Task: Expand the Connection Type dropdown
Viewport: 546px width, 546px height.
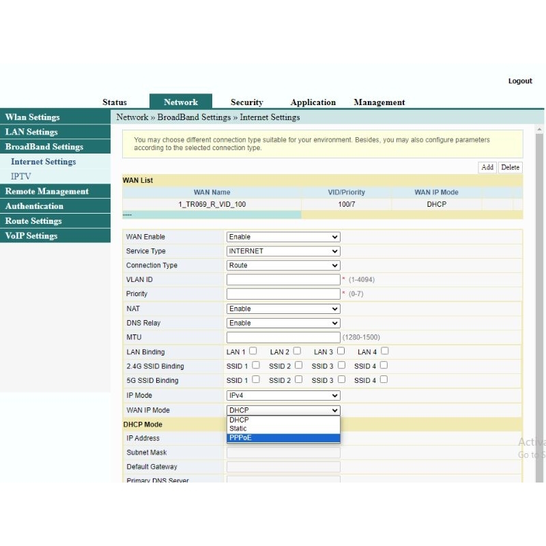Action: pyautogui.click(x=283, y=265)
